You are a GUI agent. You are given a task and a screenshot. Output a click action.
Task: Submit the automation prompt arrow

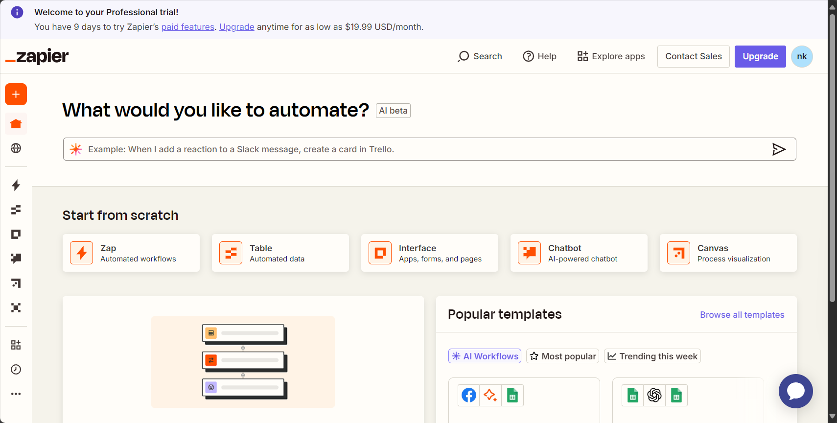779,149
